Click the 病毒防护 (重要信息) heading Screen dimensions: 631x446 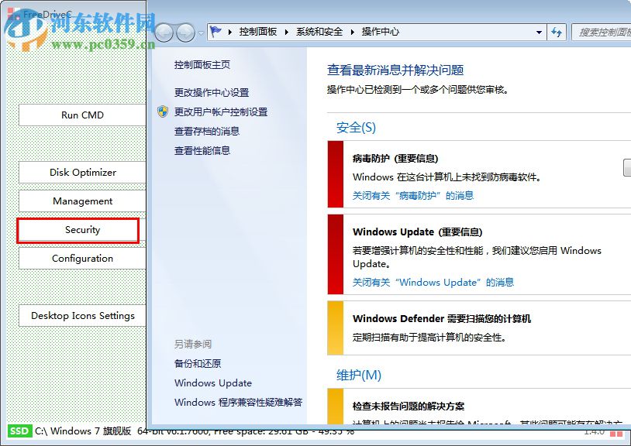395,158
